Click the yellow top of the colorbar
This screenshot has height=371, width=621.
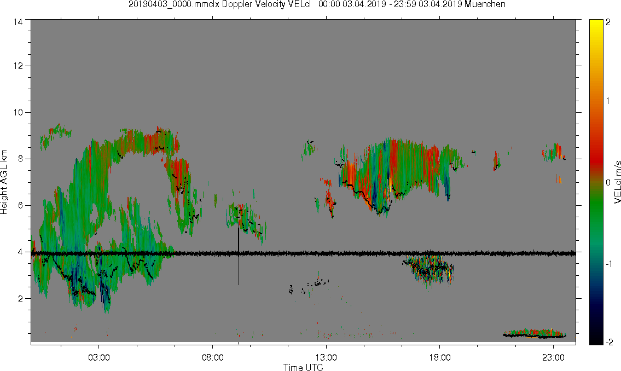click(595, 23)
